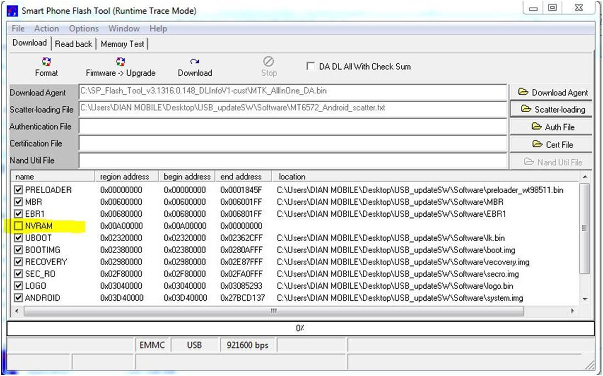The height and width of the screenshot is (376, 603).
Task: Click the secro.img location path
Action: point(397,274)
